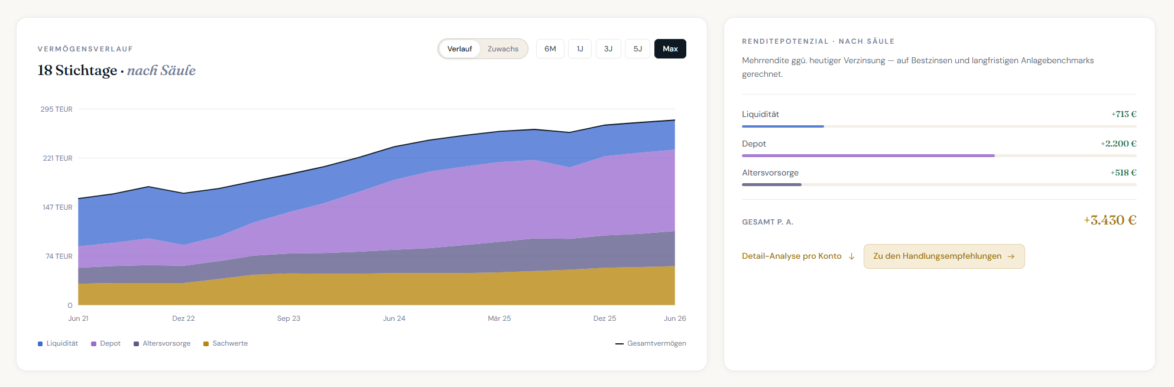This screenshot has width=1174, height=387.
Task: Click the Liquidität progress bar
Action: (x=939, y=126)
